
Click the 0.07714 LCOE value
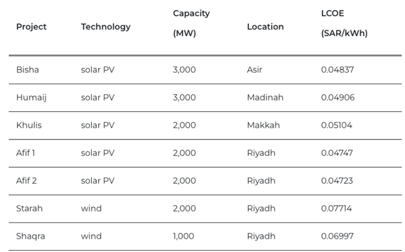coord(336,208)
